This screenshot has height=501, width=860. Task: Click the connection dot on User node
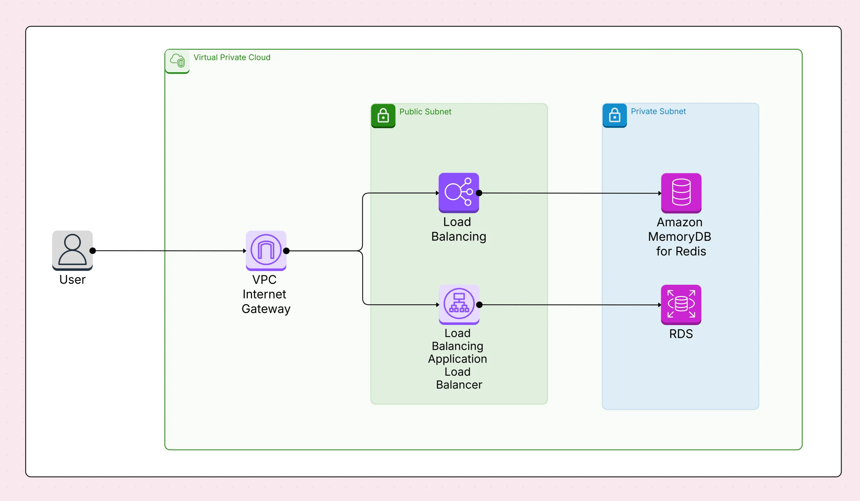pyautogui.click(x=92, y=251)
